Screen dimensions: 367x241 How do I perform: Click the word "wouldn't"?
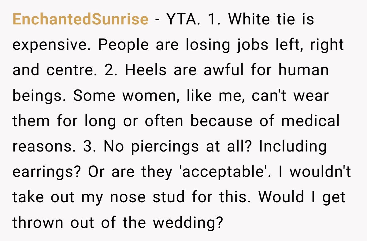320,172
